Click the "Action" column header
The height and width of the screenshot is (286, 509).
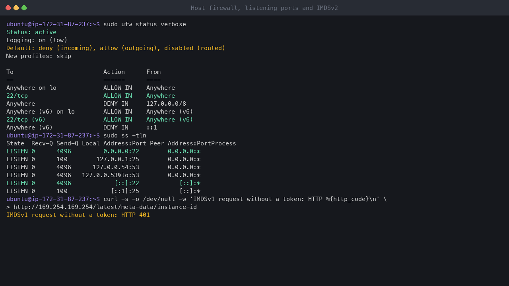(114, 72)
